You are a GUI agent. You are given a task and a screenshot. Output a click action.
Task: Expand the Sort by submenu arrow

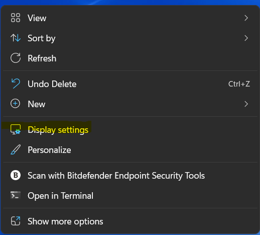246,38
